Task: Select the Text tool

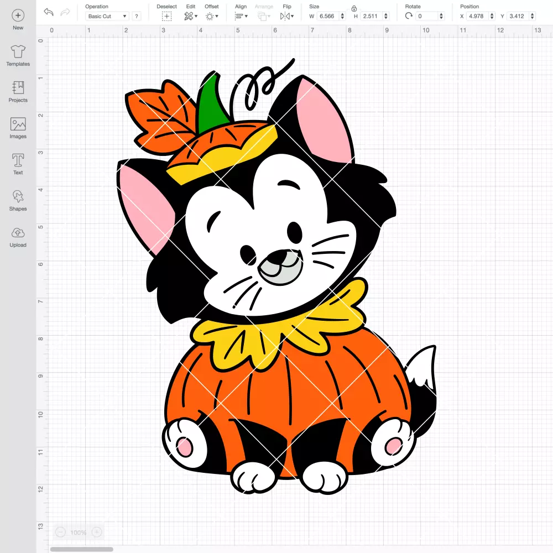Action: (18, 164)
